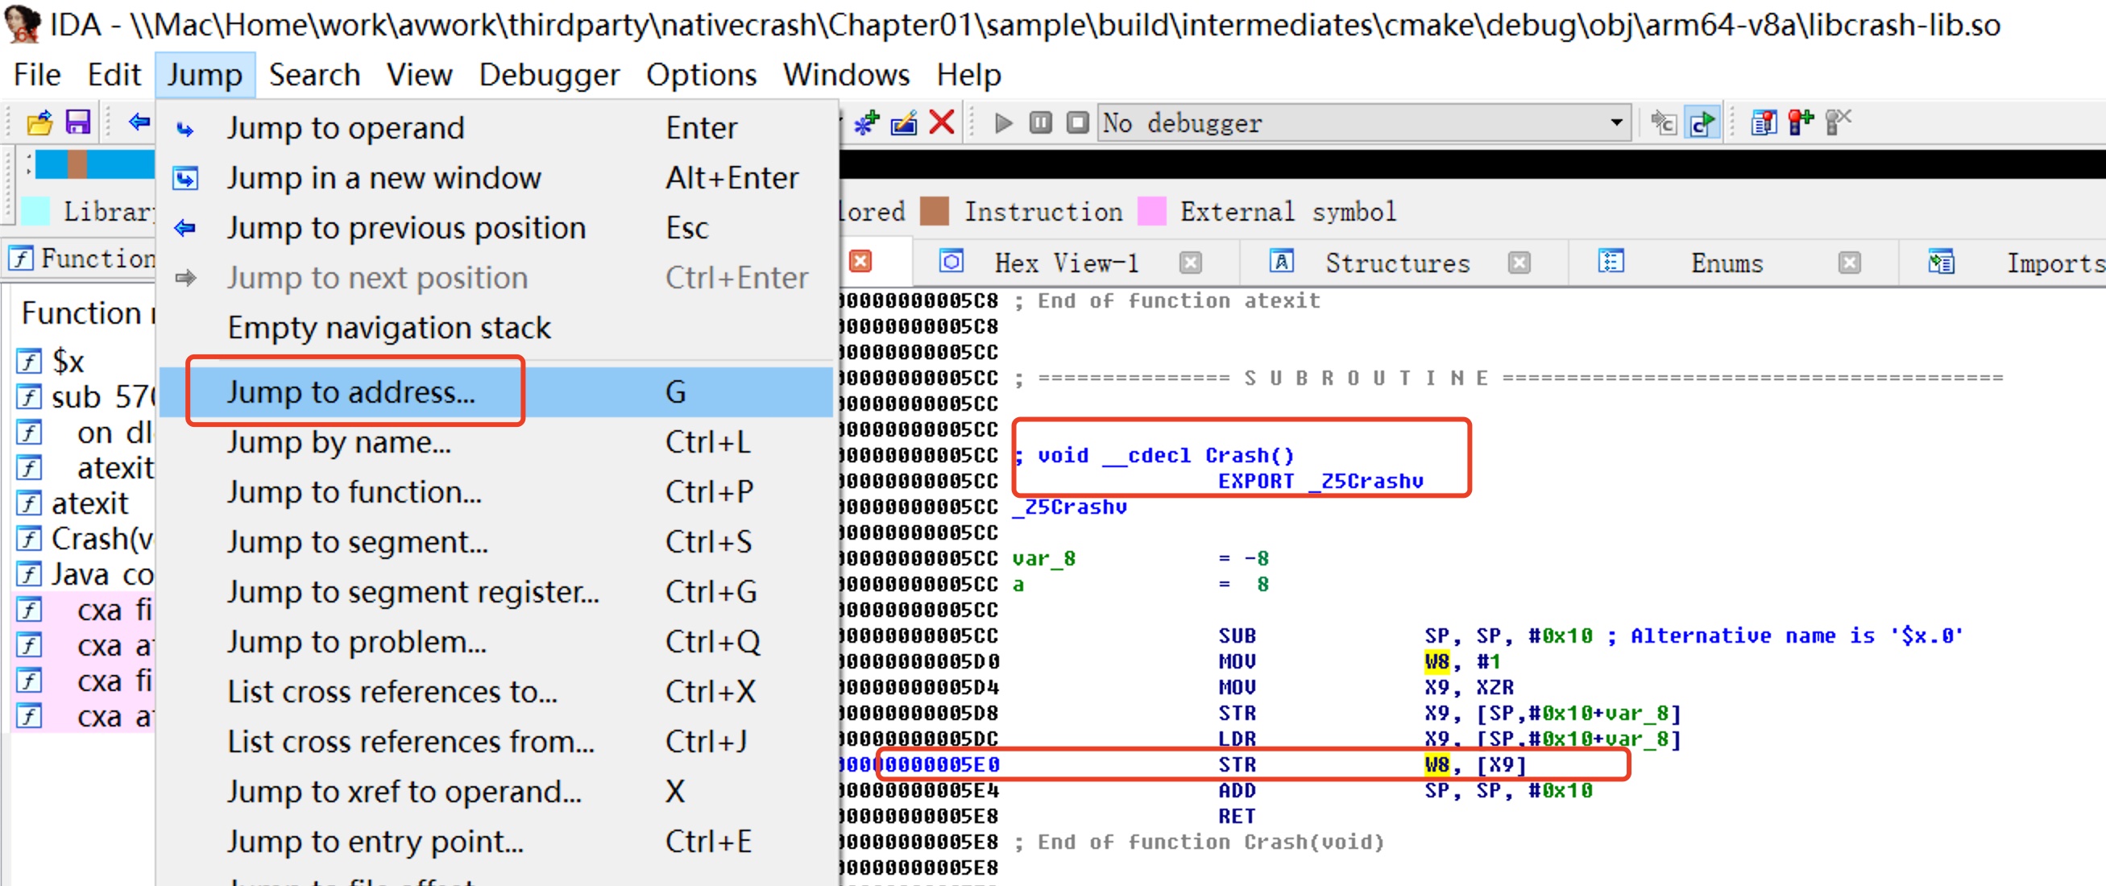The height and width of the screenshot is (886, 2106).
Task: Click the red X delete toolbar icon
Action: click(x=942, y=123)
